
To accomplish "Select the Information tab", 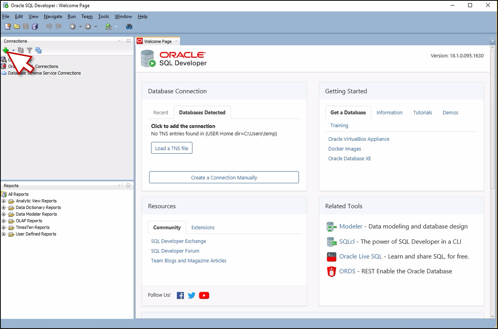I will [389, 112].
